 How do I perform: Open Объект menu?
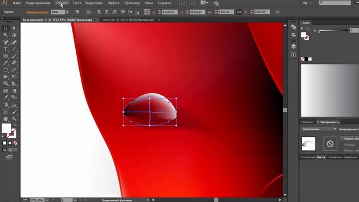(x=62, y=3)
